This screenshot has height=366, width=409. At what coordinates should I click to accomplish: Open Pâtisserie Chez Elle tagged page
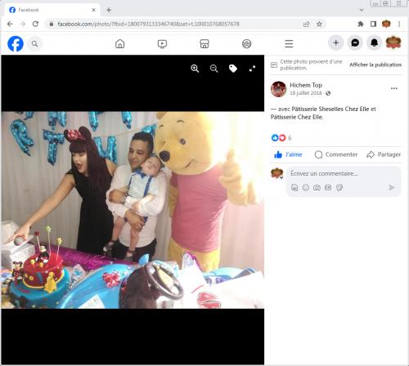297,117
